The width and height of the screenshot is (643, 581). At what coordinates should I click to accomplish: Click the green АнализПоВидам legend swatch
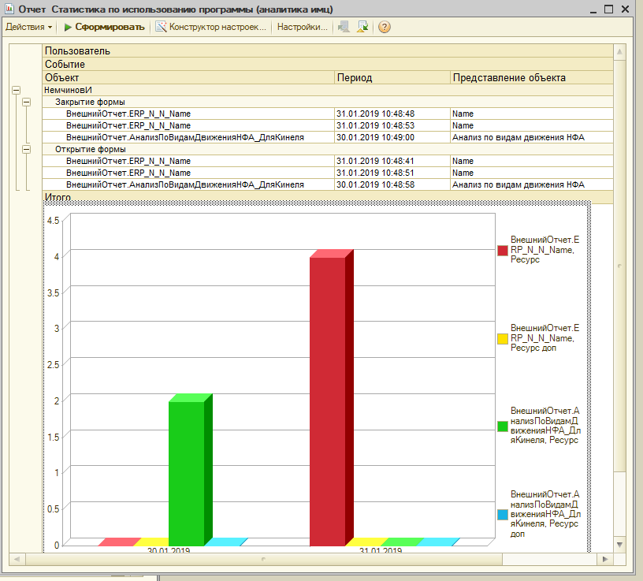502,426
